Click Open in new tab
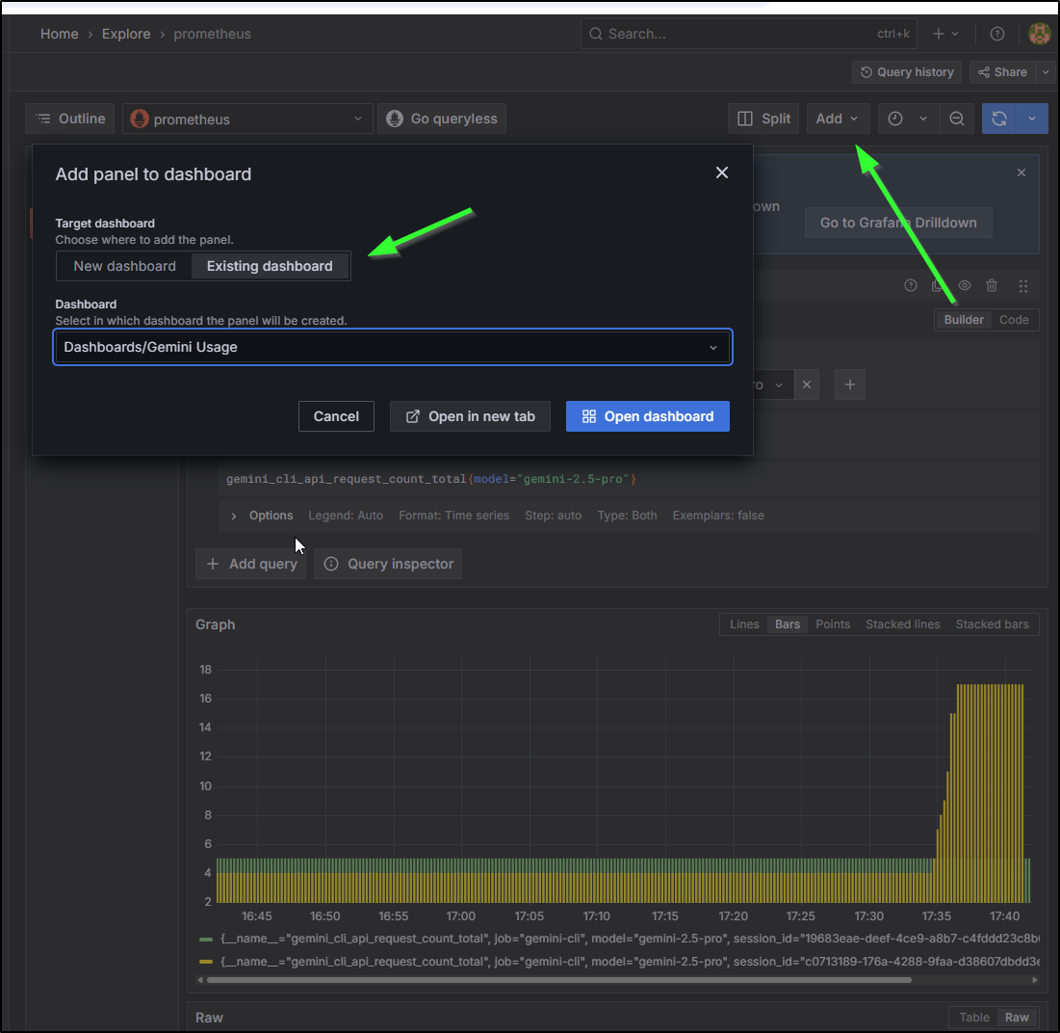The height and width of the screenshot is (1033, 1060). [470, 416]
